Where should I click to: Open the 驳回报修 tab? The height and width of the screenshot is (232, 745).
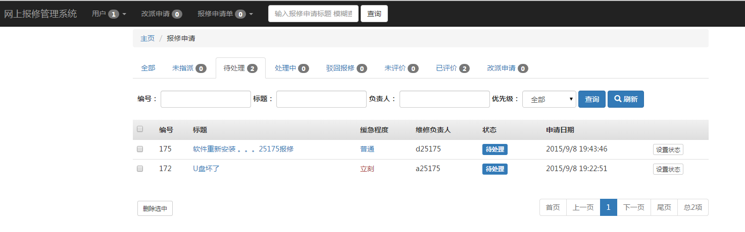pos(346,68)
